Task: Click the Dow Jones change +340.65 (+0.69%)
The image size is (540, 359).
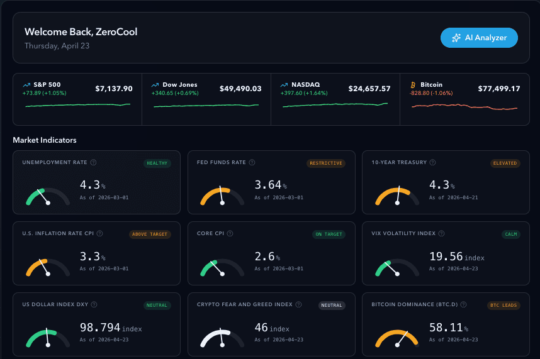Action: [175, 93]
